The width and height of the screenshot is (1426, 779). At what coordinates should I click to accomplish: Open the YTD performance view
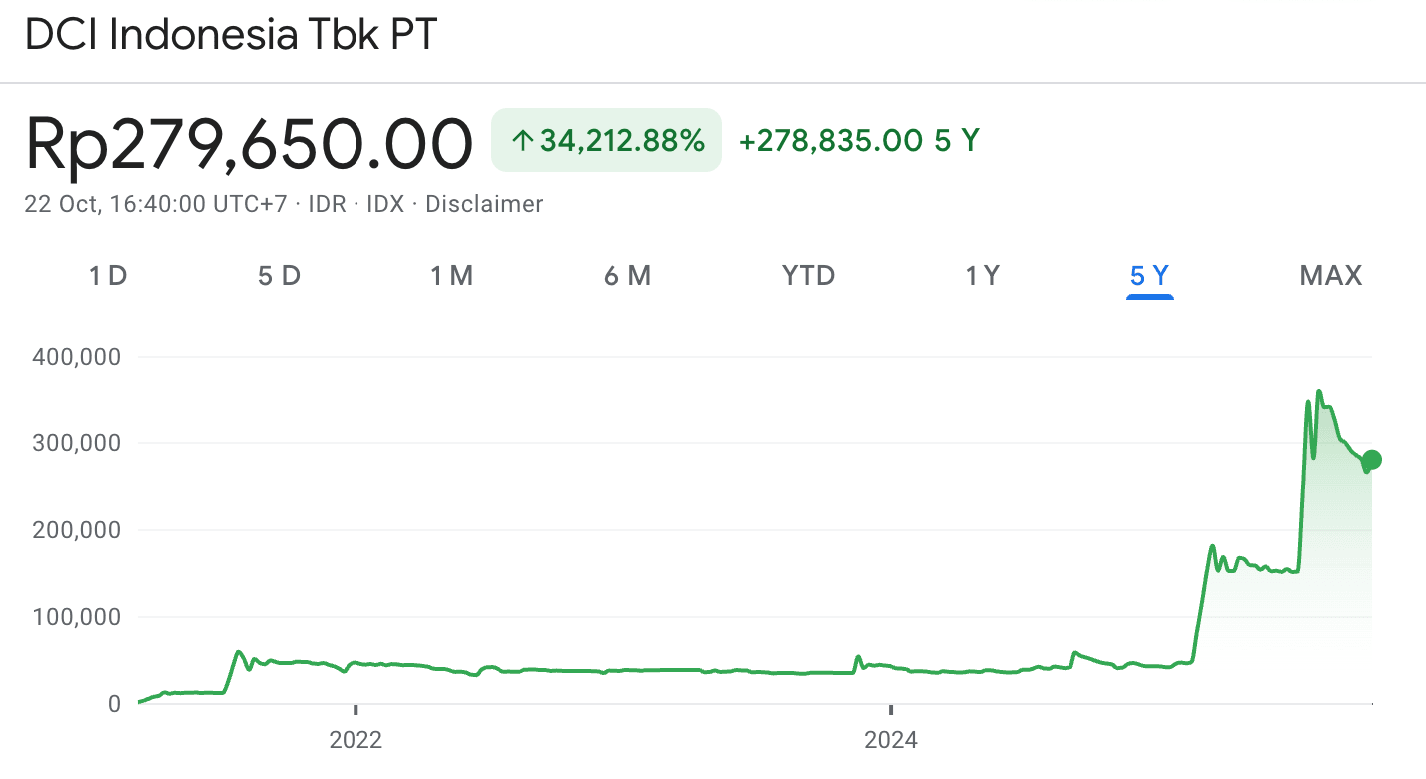(x=807, y=275)
